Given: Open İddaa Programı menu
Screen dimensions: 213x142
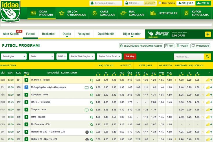Looking at the screenshot, I should pos(41,13).
